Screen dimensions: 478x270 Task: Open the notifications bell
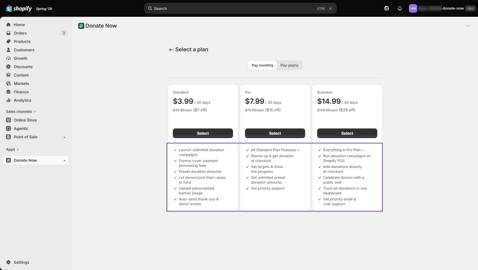tap(400, 8)
